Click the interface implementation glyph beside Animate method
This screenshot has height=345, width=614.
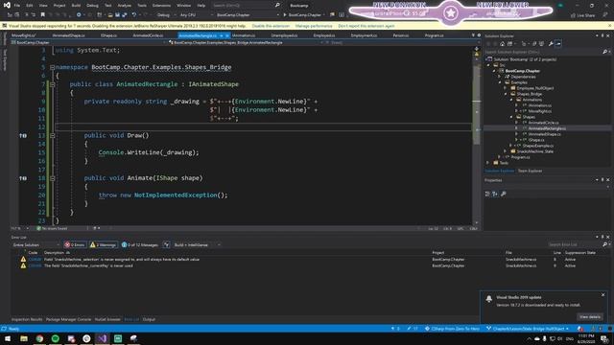tap(23, 178)
